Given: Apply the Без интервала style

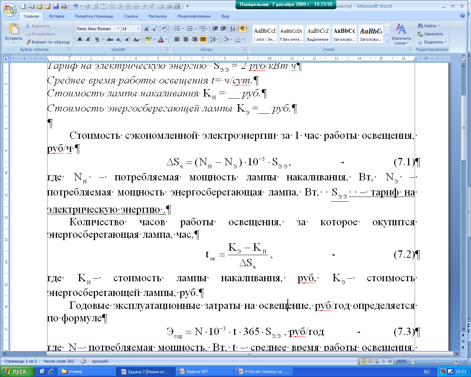Looking at the screenshot, I should pos(291,35).
